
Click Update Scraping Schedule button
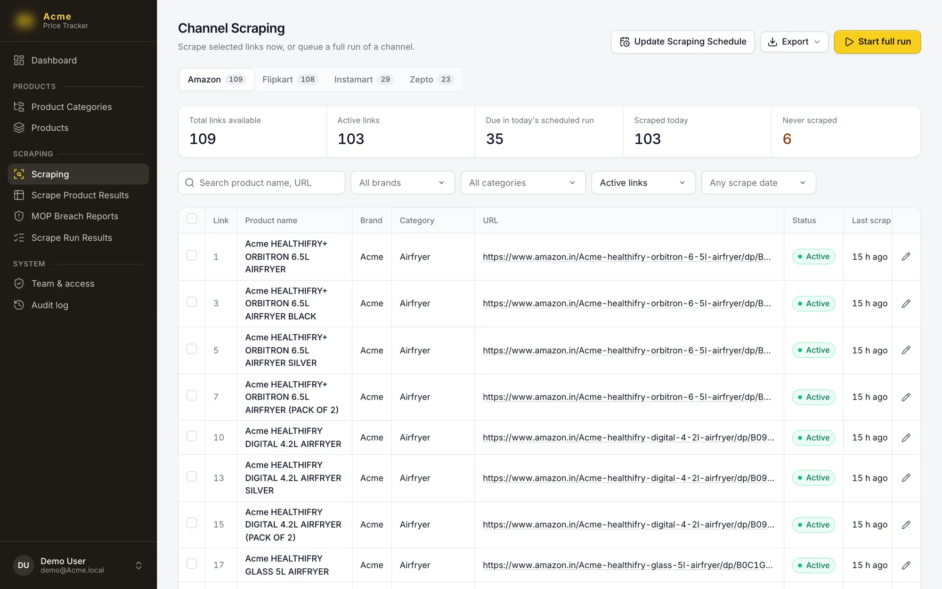(x=682, y=42)
